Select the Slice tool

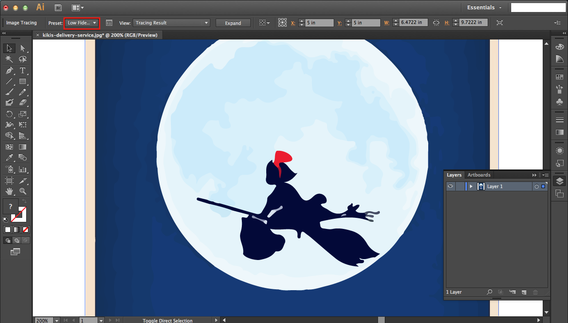23,181
